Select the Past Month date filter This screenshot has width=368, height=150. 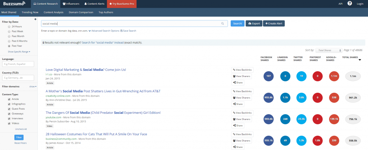tap(9, 36)
